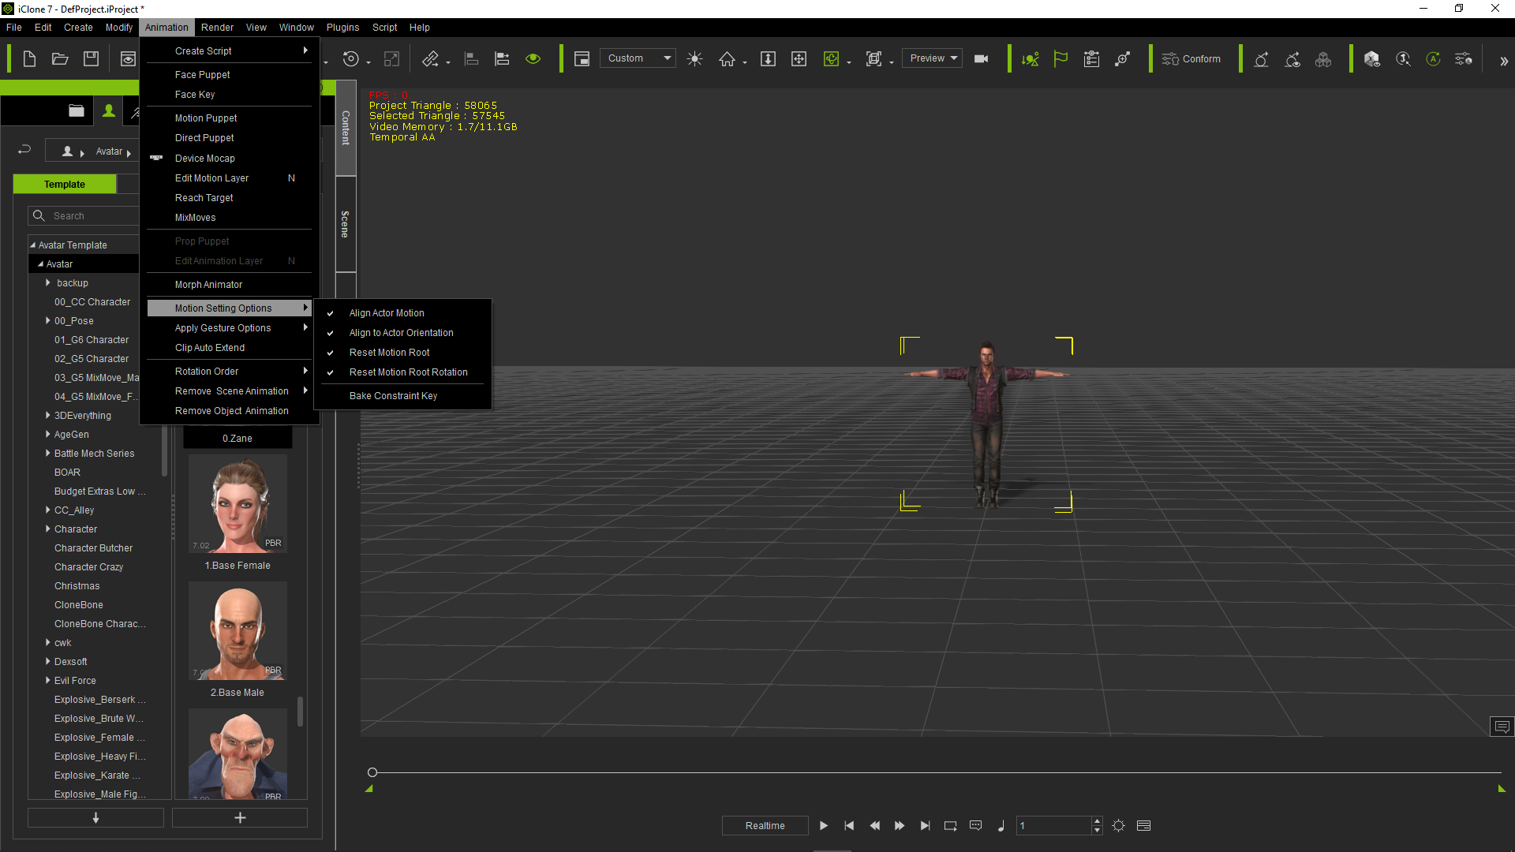Expand the 3DEverything tree folder
This screenshot has width=1515, height=852.
(x=48, y=415)
